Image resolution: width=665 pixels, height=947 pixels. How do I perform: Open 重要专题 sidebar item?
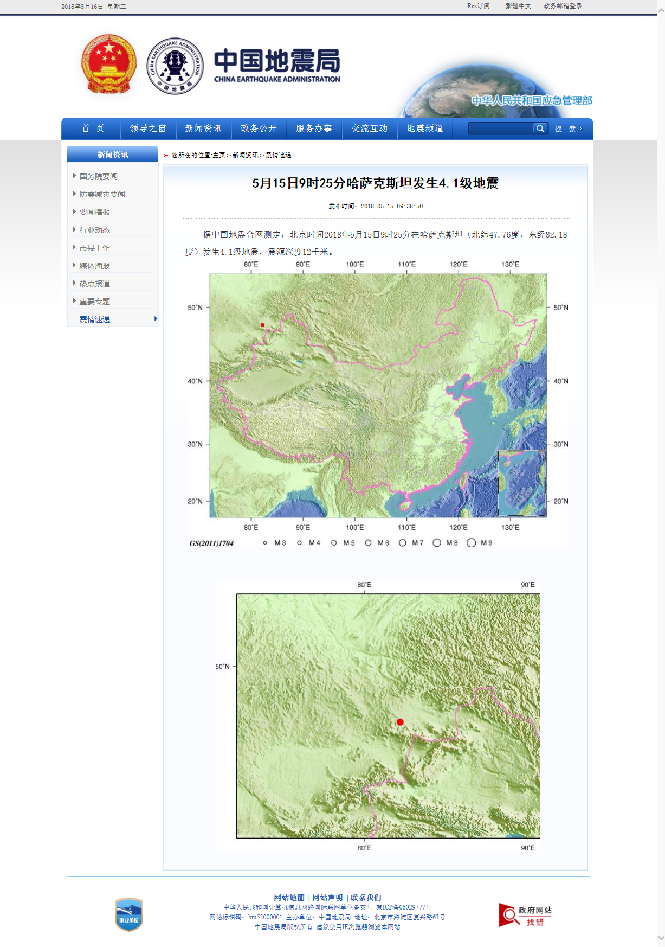[94, 302]
